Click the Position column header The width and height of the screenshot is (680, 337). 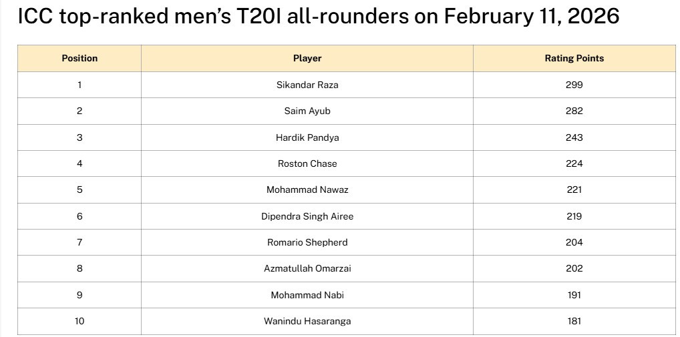(79, 59)
